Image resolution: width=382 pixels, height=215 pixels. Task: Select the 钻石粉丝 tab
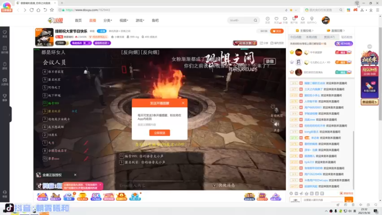(x=346, y=37)
